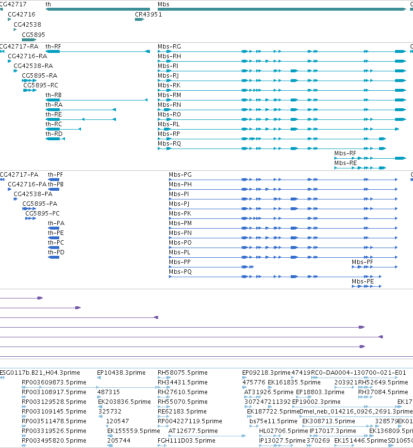413x448 pixels.
Task: Select EST RE62183.5prime
Action: (164, 416)
